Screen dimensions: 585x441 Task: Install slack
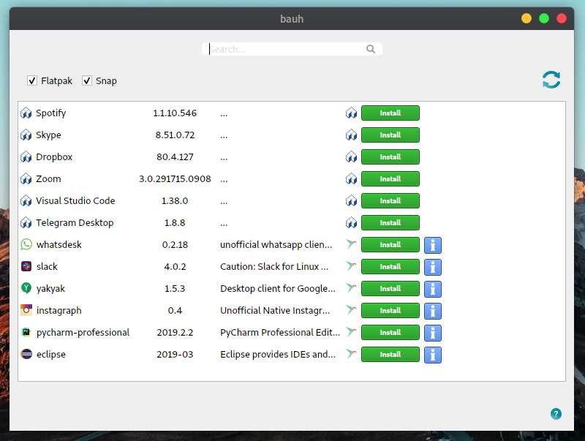point(390,267)
